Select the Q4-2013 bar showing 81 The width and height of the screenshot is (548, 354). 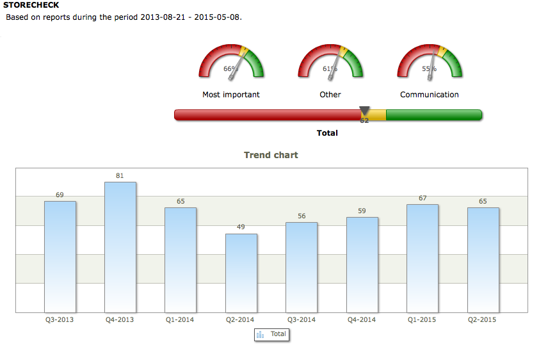tap(120, 247)
